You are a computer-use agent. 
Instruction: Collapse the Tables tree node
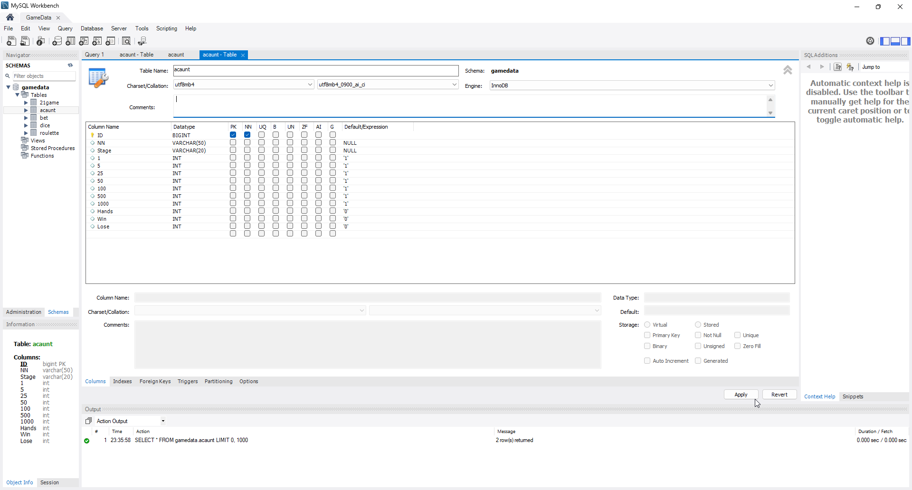17,95
